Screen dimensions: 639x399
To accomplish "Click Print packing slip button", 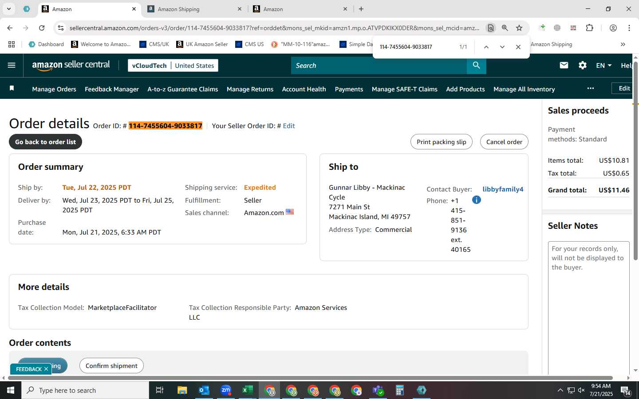I will pyautogui.click(x=442, y=142).
